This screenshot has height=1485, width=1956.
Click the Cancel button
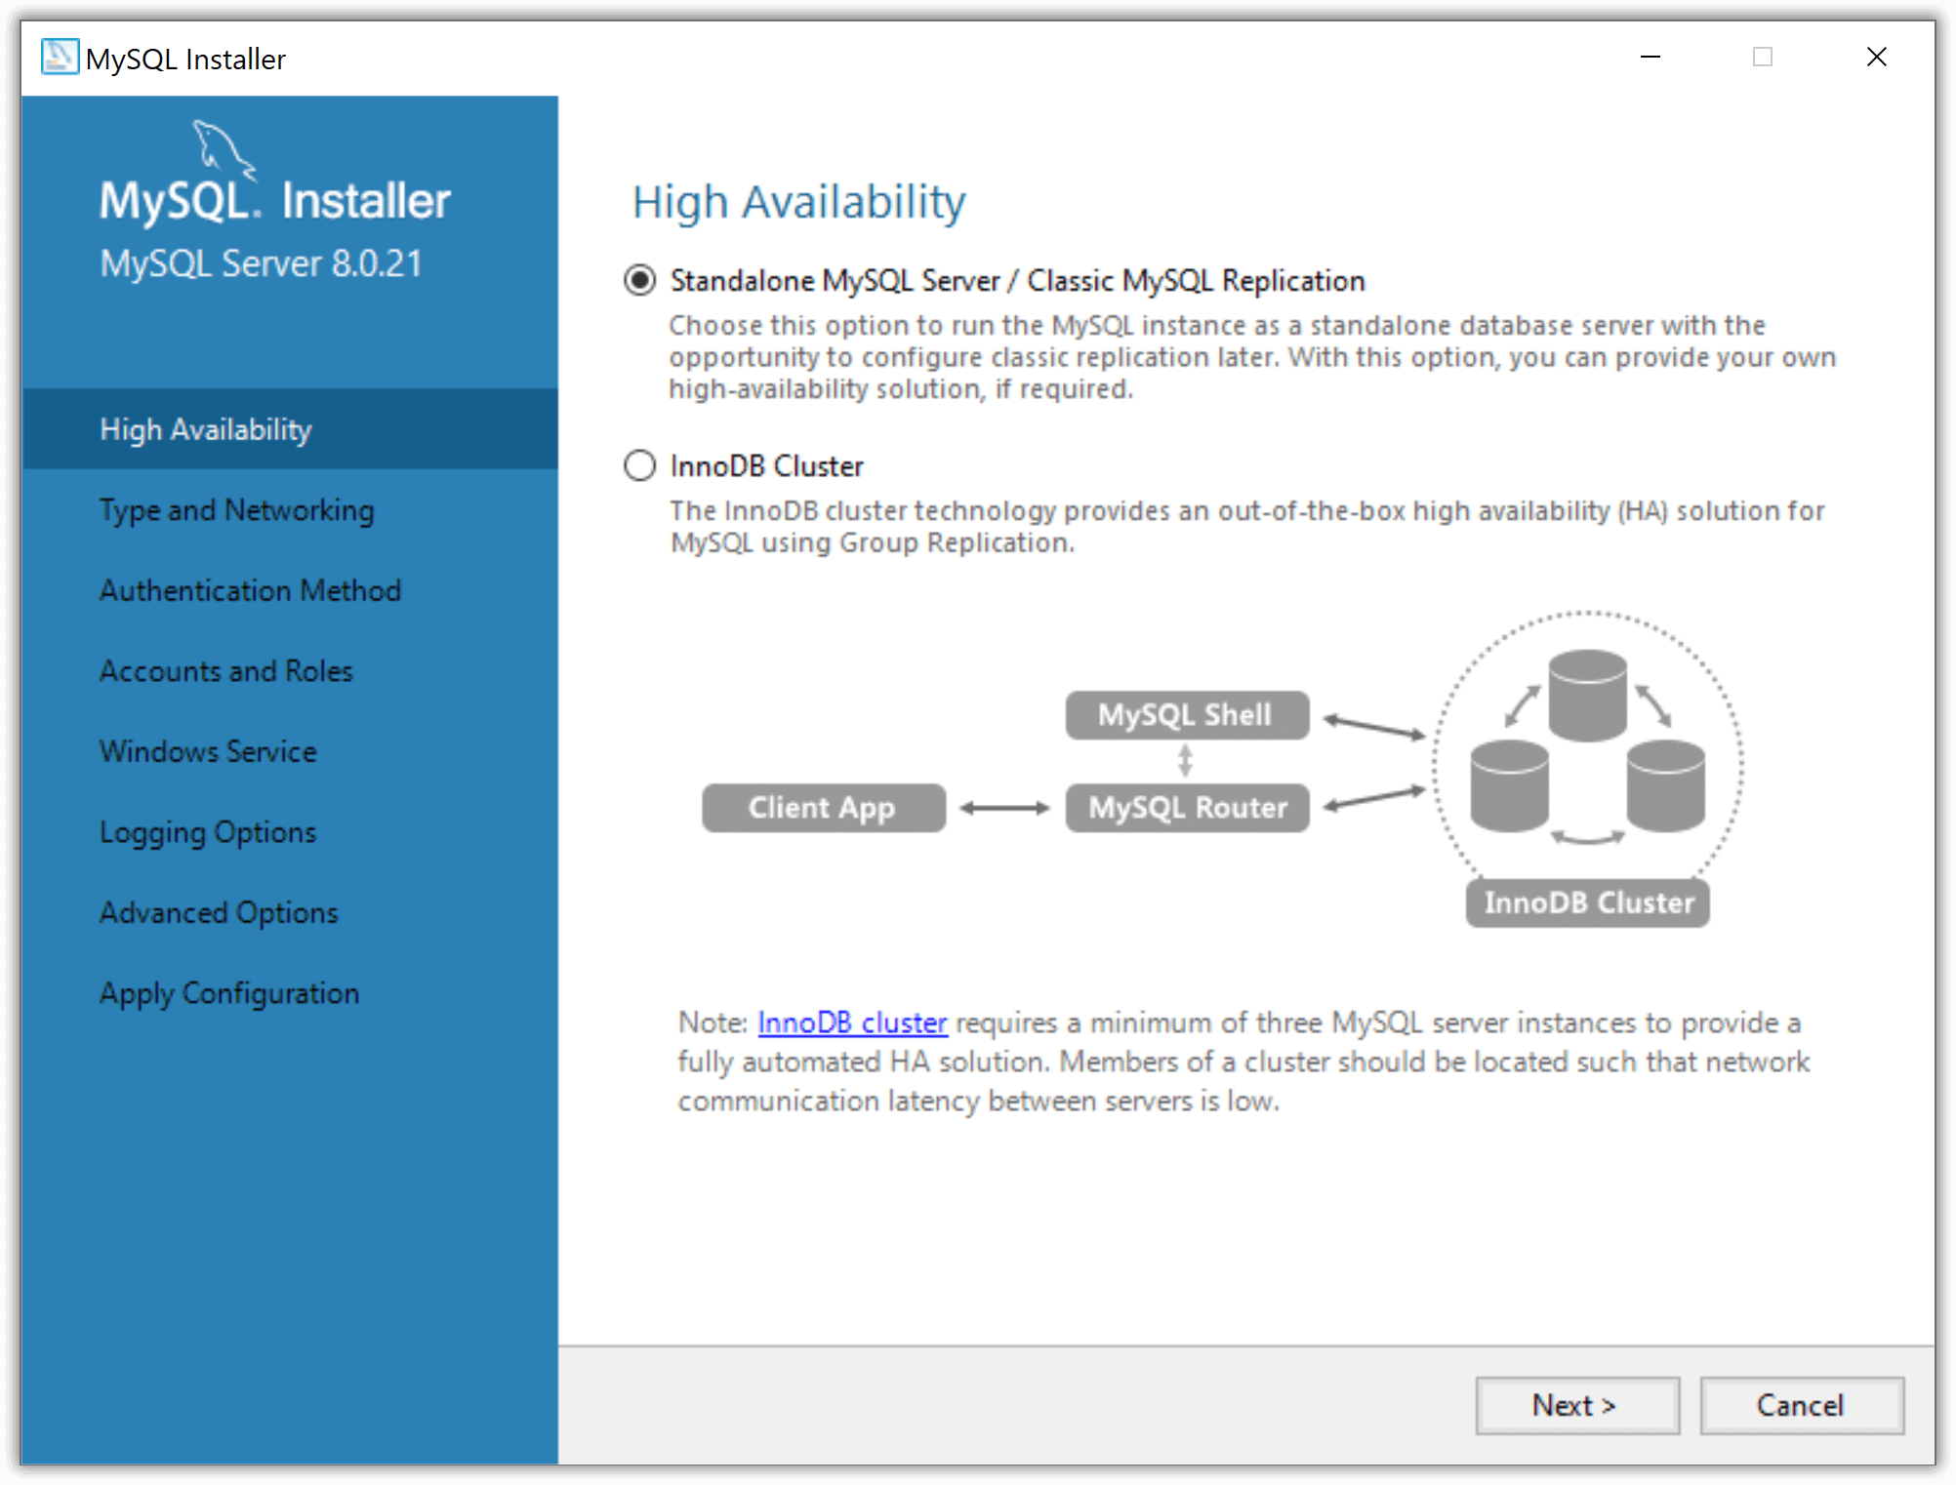click(1802, 1405)
